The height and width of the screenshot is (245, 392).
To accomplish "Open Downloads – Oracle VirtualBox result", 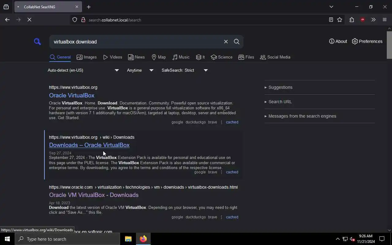I will click(89, 145).
